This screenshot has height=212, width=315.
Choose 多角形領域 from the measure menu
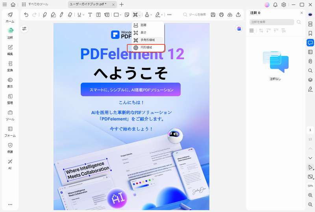click(148, 40)
